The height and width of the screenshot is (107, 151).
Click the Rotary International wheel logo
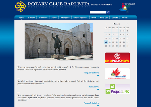tap(20, 7)
